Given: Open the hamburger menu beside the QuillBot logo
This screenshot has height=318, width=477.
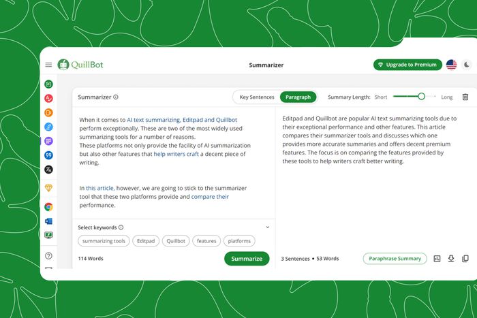Looking at the screenshot, I should pos(48,65).
